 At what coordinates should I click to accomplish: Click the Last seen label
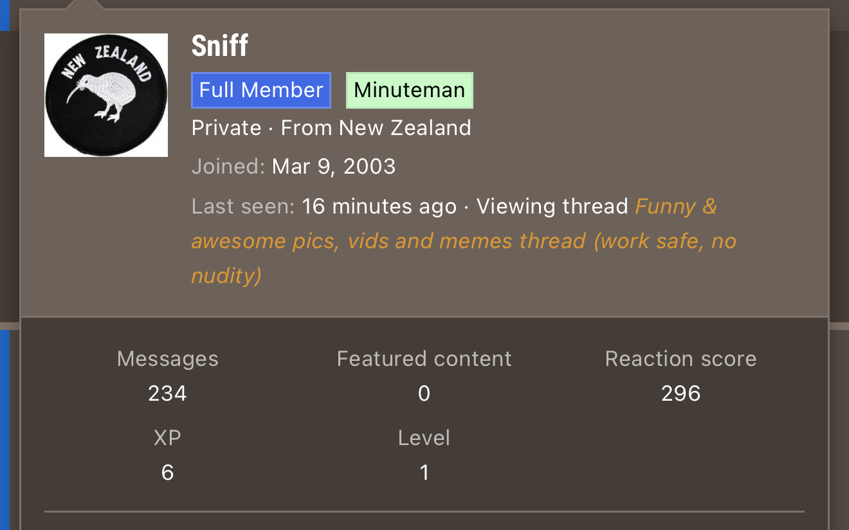coord(242,206)
